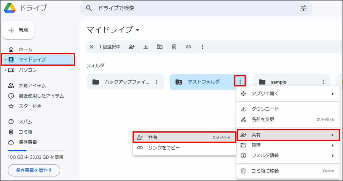Open more options for バックアップファイ... folder
The width and height of the screenshot is (343, 181).
pos(157,82)
